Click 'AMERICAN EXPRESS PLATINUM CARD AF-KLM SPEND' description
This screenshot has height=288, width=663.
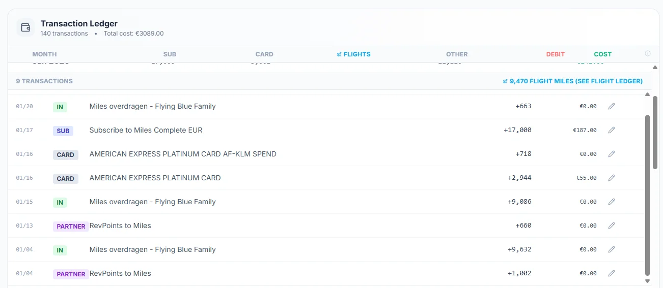(183, 154)
